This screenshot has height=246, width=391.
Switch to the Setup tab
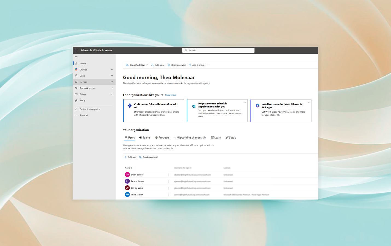pos(231,138)
